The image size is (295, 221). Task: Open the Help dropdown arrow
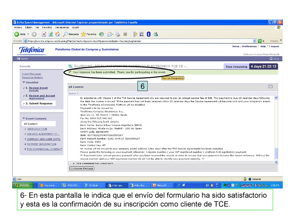(x=268, y=46)
